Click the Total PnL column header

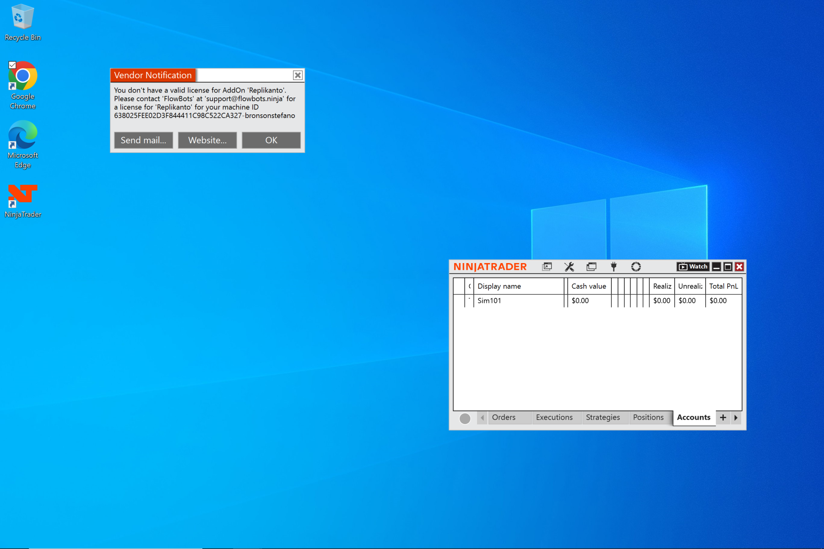pos(723,286)
